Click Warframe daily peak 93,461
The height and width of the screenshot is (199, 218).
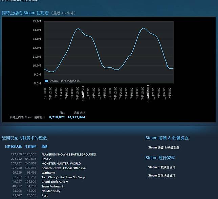pyautogui.click(x=31, y=173)
